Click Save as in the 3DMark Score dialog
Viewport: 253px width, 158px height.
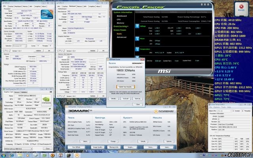tap(138, 98)
